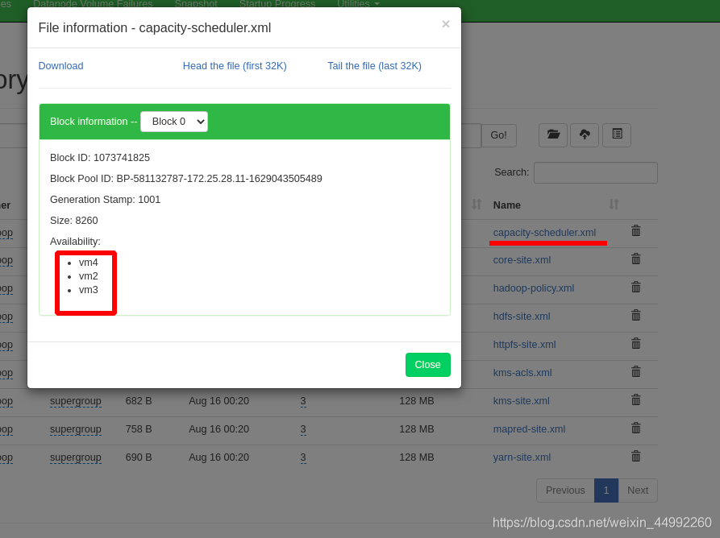Click the 690 B size cell

click(139, 457)
